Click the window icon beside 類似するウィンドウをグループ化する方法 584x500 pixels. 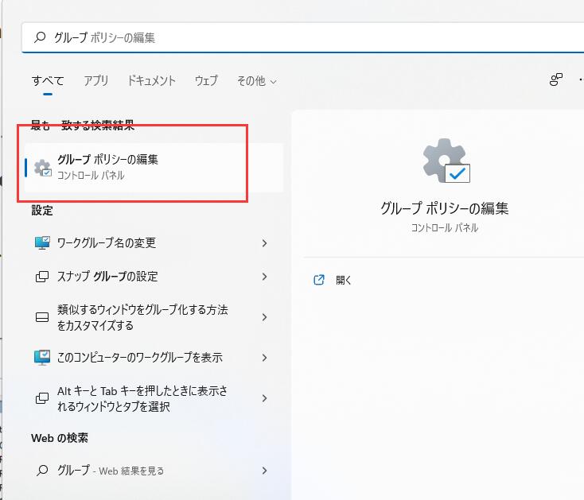pyautogui.click(x=42, y=317)
